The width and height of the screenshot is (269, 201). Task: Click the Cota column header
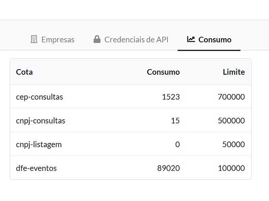click(x=25, y=72)
